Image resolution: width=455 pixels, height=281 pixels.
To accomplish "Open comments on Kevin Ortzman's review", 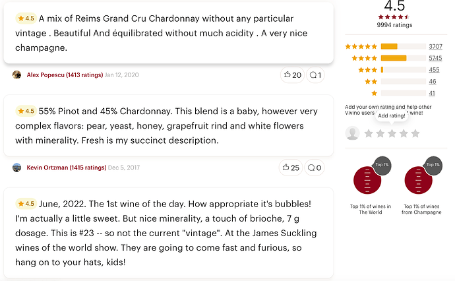I will point(316,168).
